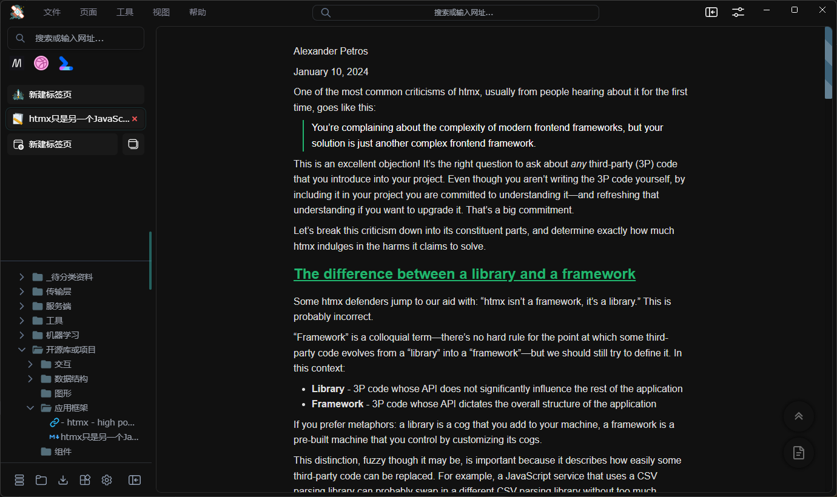Click the 机器学习 folder label
This screenshot has height=497, width=837.
pos(62,335)
